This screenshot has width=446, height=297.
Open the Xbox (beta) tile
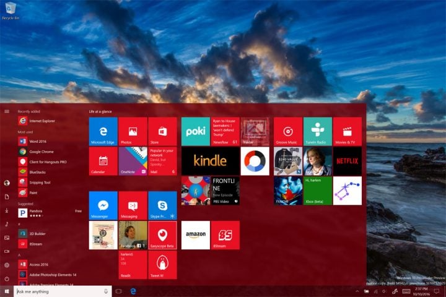[318, 191]
